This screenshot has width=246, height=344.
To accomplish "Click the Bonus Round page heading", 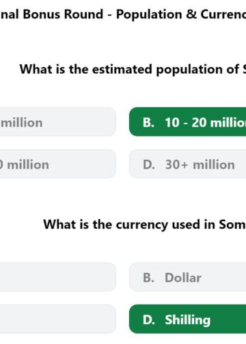I will click(x=123, y=14).
